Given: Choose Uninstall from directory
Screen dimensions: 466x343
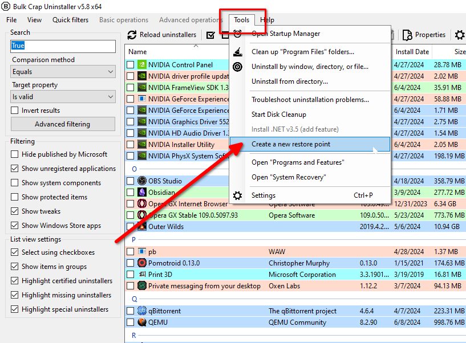Looking at the screenshot, I should (x=310, y=81).
